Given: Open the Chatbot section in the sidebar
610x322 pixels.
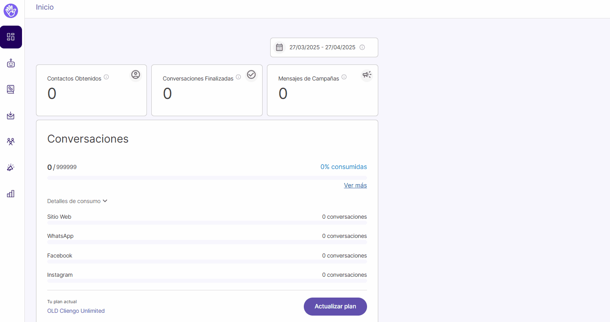Looking at the screenshot, I should [11, 63].
